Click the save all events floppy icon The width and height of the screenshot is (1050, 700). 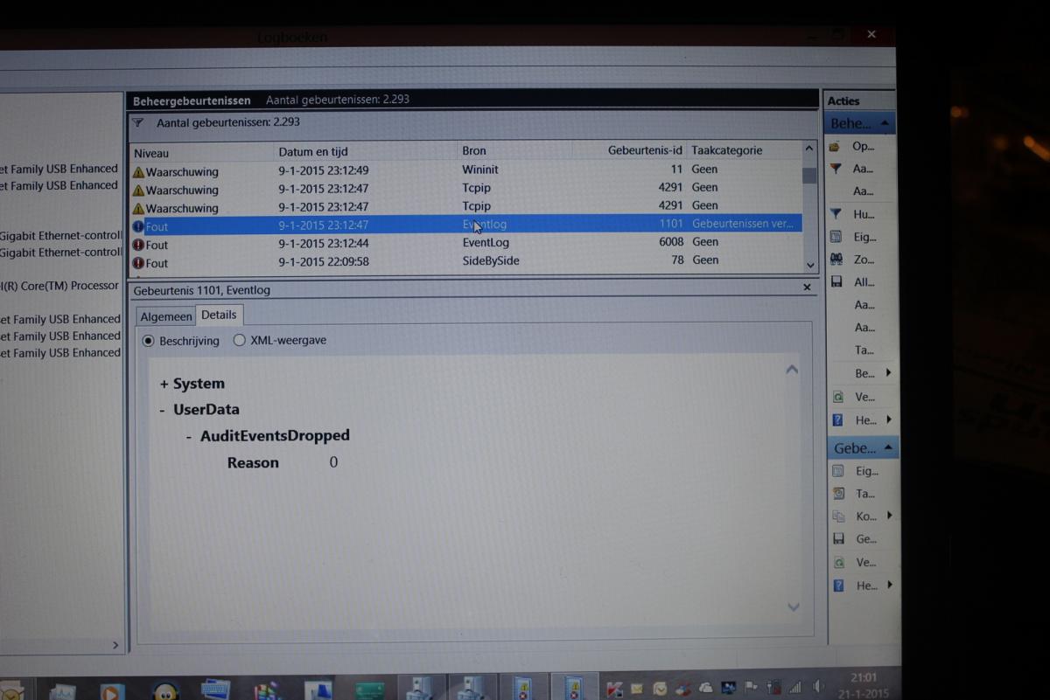(x=836, y=282)
